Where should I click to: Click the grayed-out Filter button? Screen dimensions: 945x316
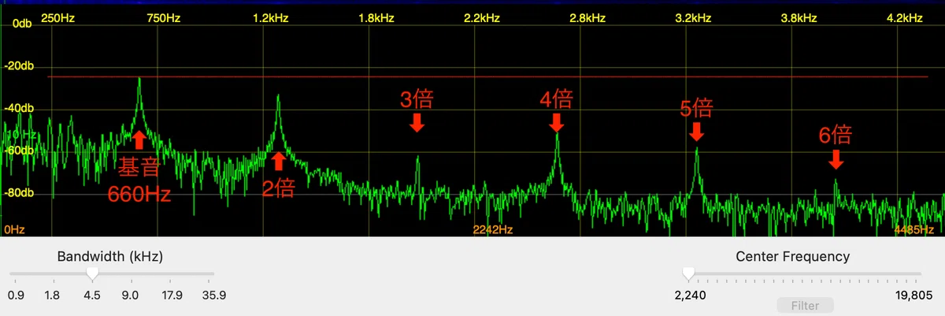pyautogui.click(x=805, y=306)
